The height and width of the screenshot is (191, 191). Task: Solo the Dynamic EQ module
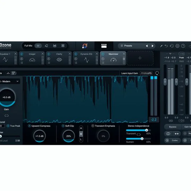coord(76,59)
